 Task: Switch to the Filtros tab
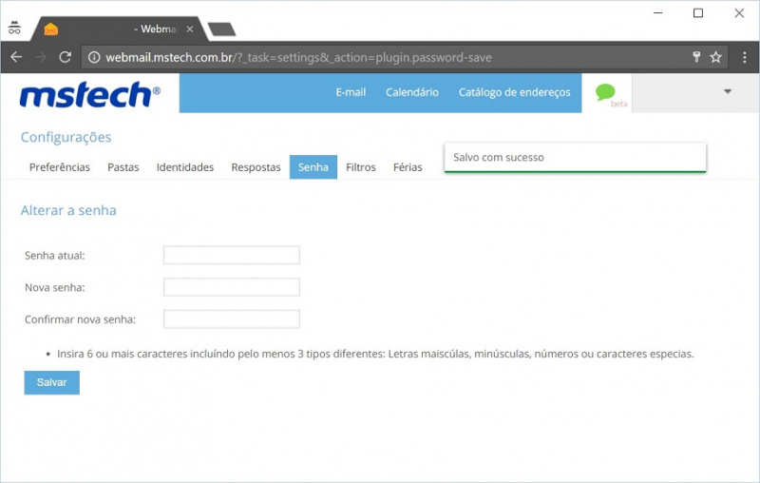[x=361, y=167]
